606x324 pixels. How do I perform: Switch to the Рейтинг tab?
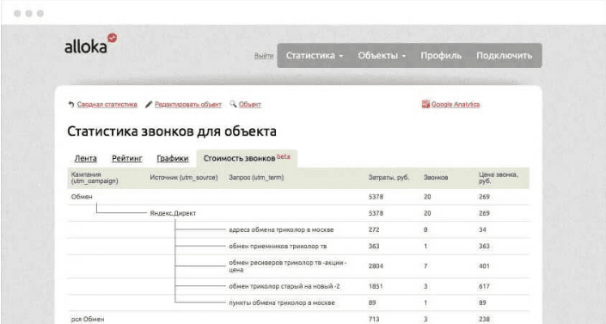[x=127, y=158]
